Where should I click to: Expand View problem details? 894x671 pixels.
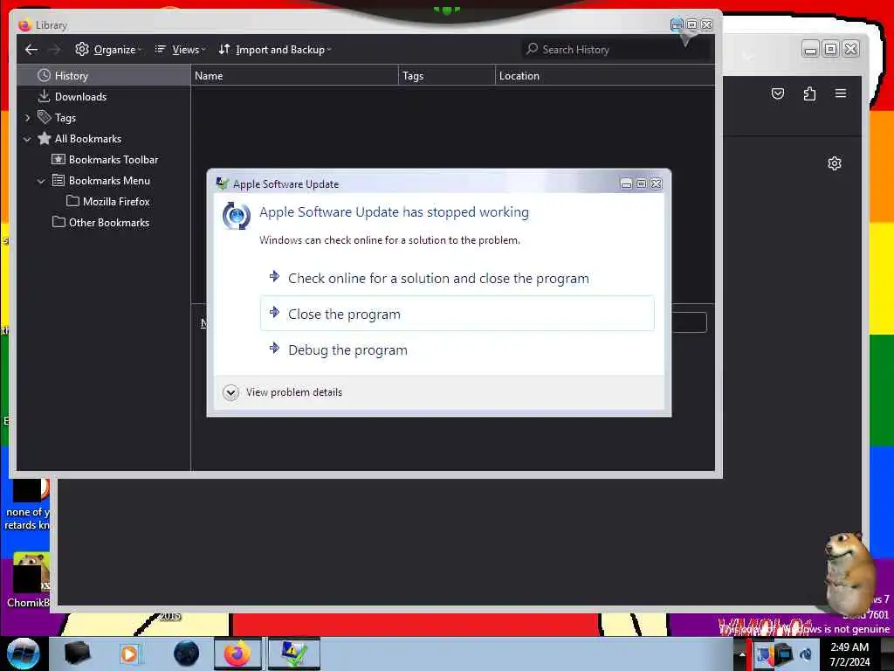click(283, 392)
